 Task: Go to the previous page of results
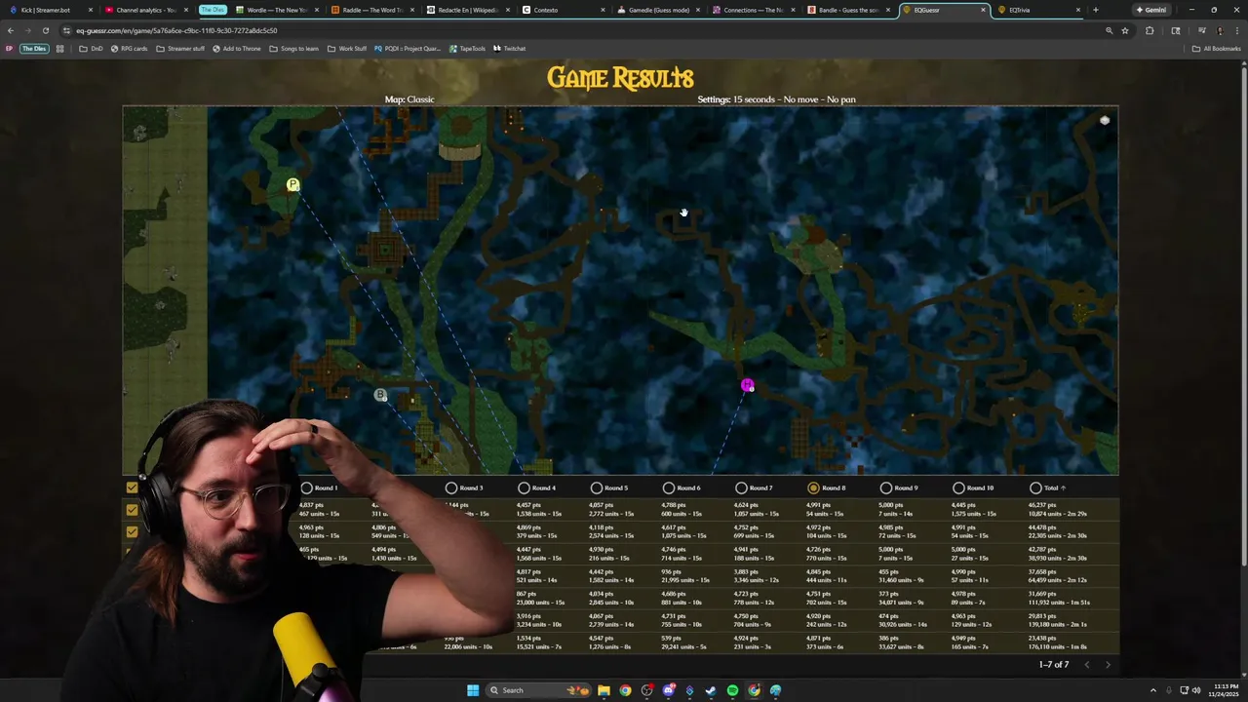pyautogui.click(x=1087, y=665)
